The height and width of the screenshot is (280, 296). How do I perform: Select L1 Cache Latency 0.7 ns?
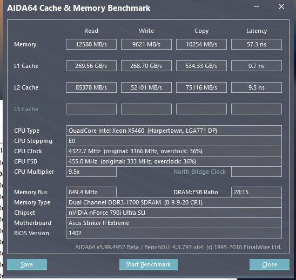(x=257, y=66)
